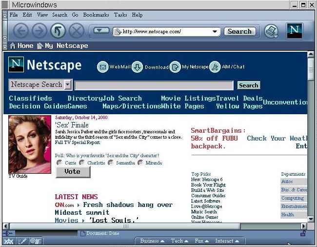Open the Classifieds link
The width and height of the screenshot is (317, 247).
coord(30,99)
